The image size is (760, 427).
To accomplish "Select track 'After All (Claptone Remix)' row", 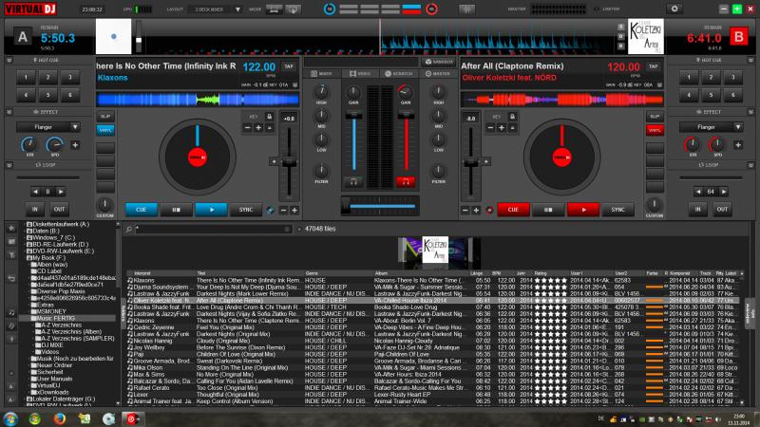I will (434, 300).
